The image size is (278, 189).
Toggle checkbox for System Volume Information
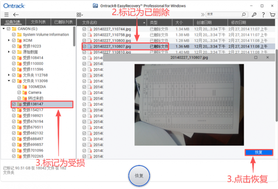(x=14, y=35)
